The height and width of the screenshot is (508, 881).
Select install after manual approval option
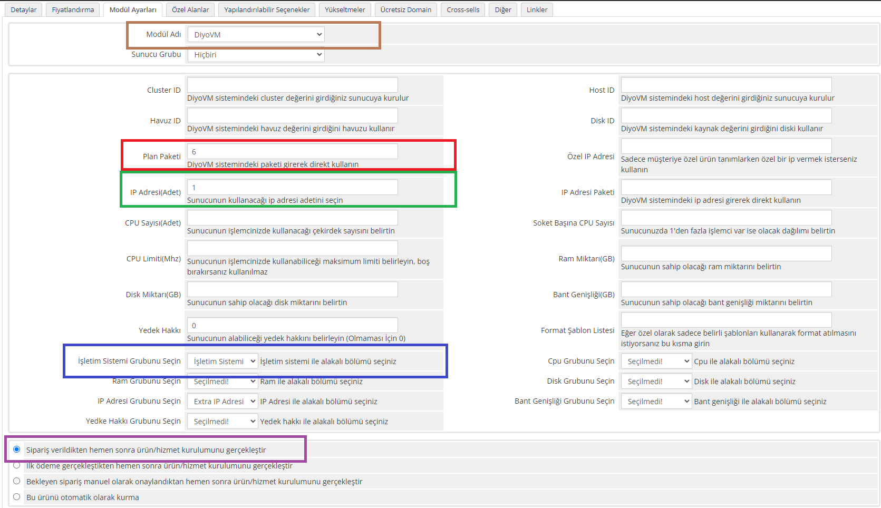(x=16, y=481)
